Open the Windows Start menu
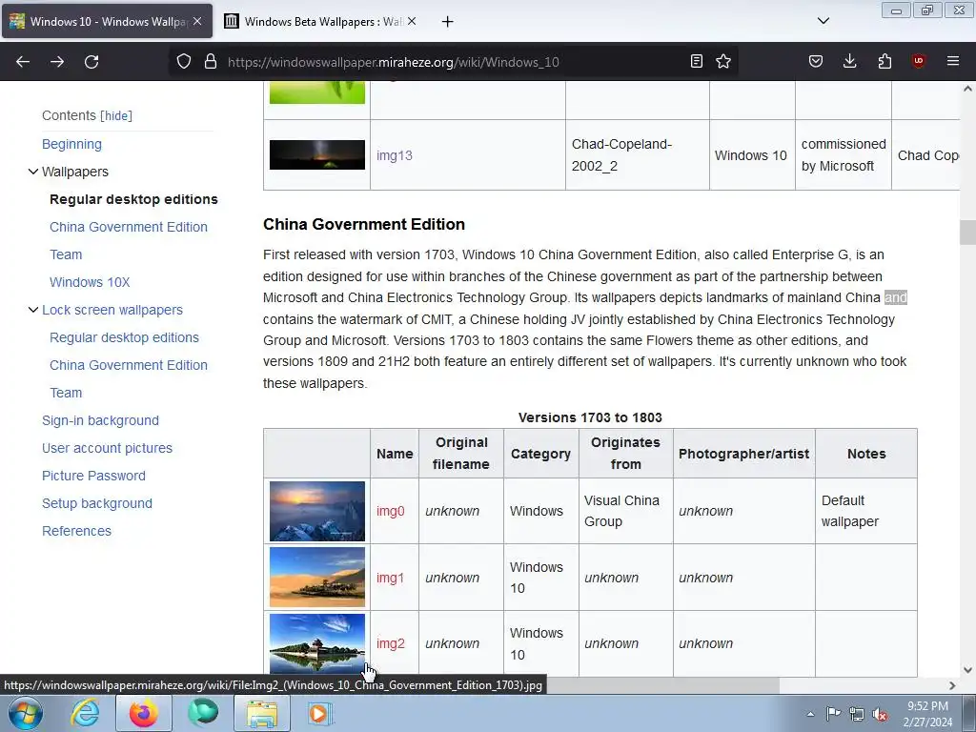Screen dimensions: 976x732 [x=26, y=713]
